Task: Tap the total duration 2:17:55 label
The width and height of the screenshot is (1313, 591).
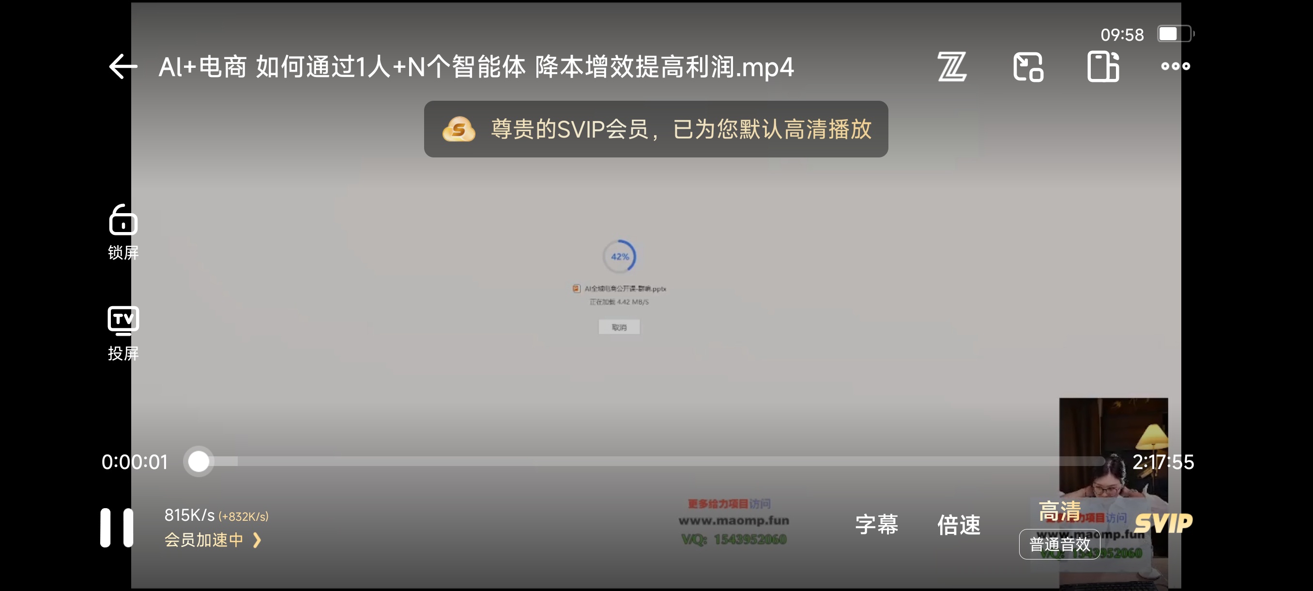Action: pos(1162,462)
